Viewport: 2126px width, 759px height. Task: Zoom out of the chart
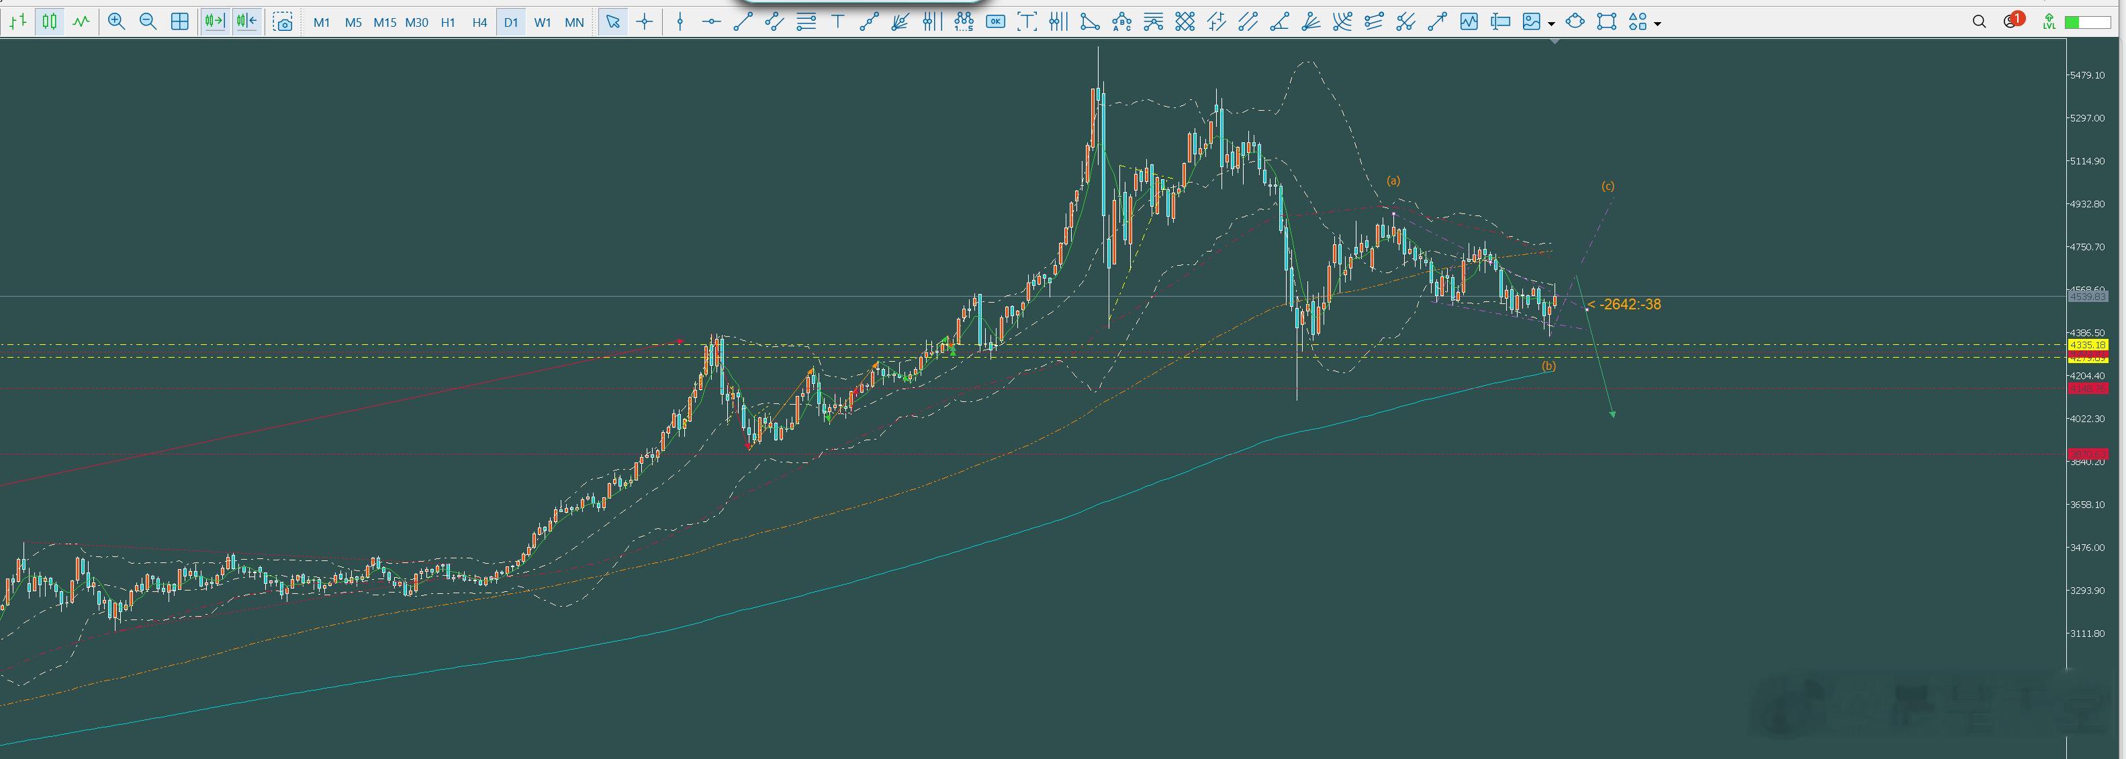[x=148, y=22]
